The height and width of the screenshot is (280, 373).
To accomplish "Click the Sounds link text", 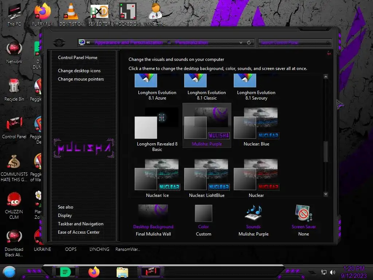I will pyautogui.click(x=254, y=227).
